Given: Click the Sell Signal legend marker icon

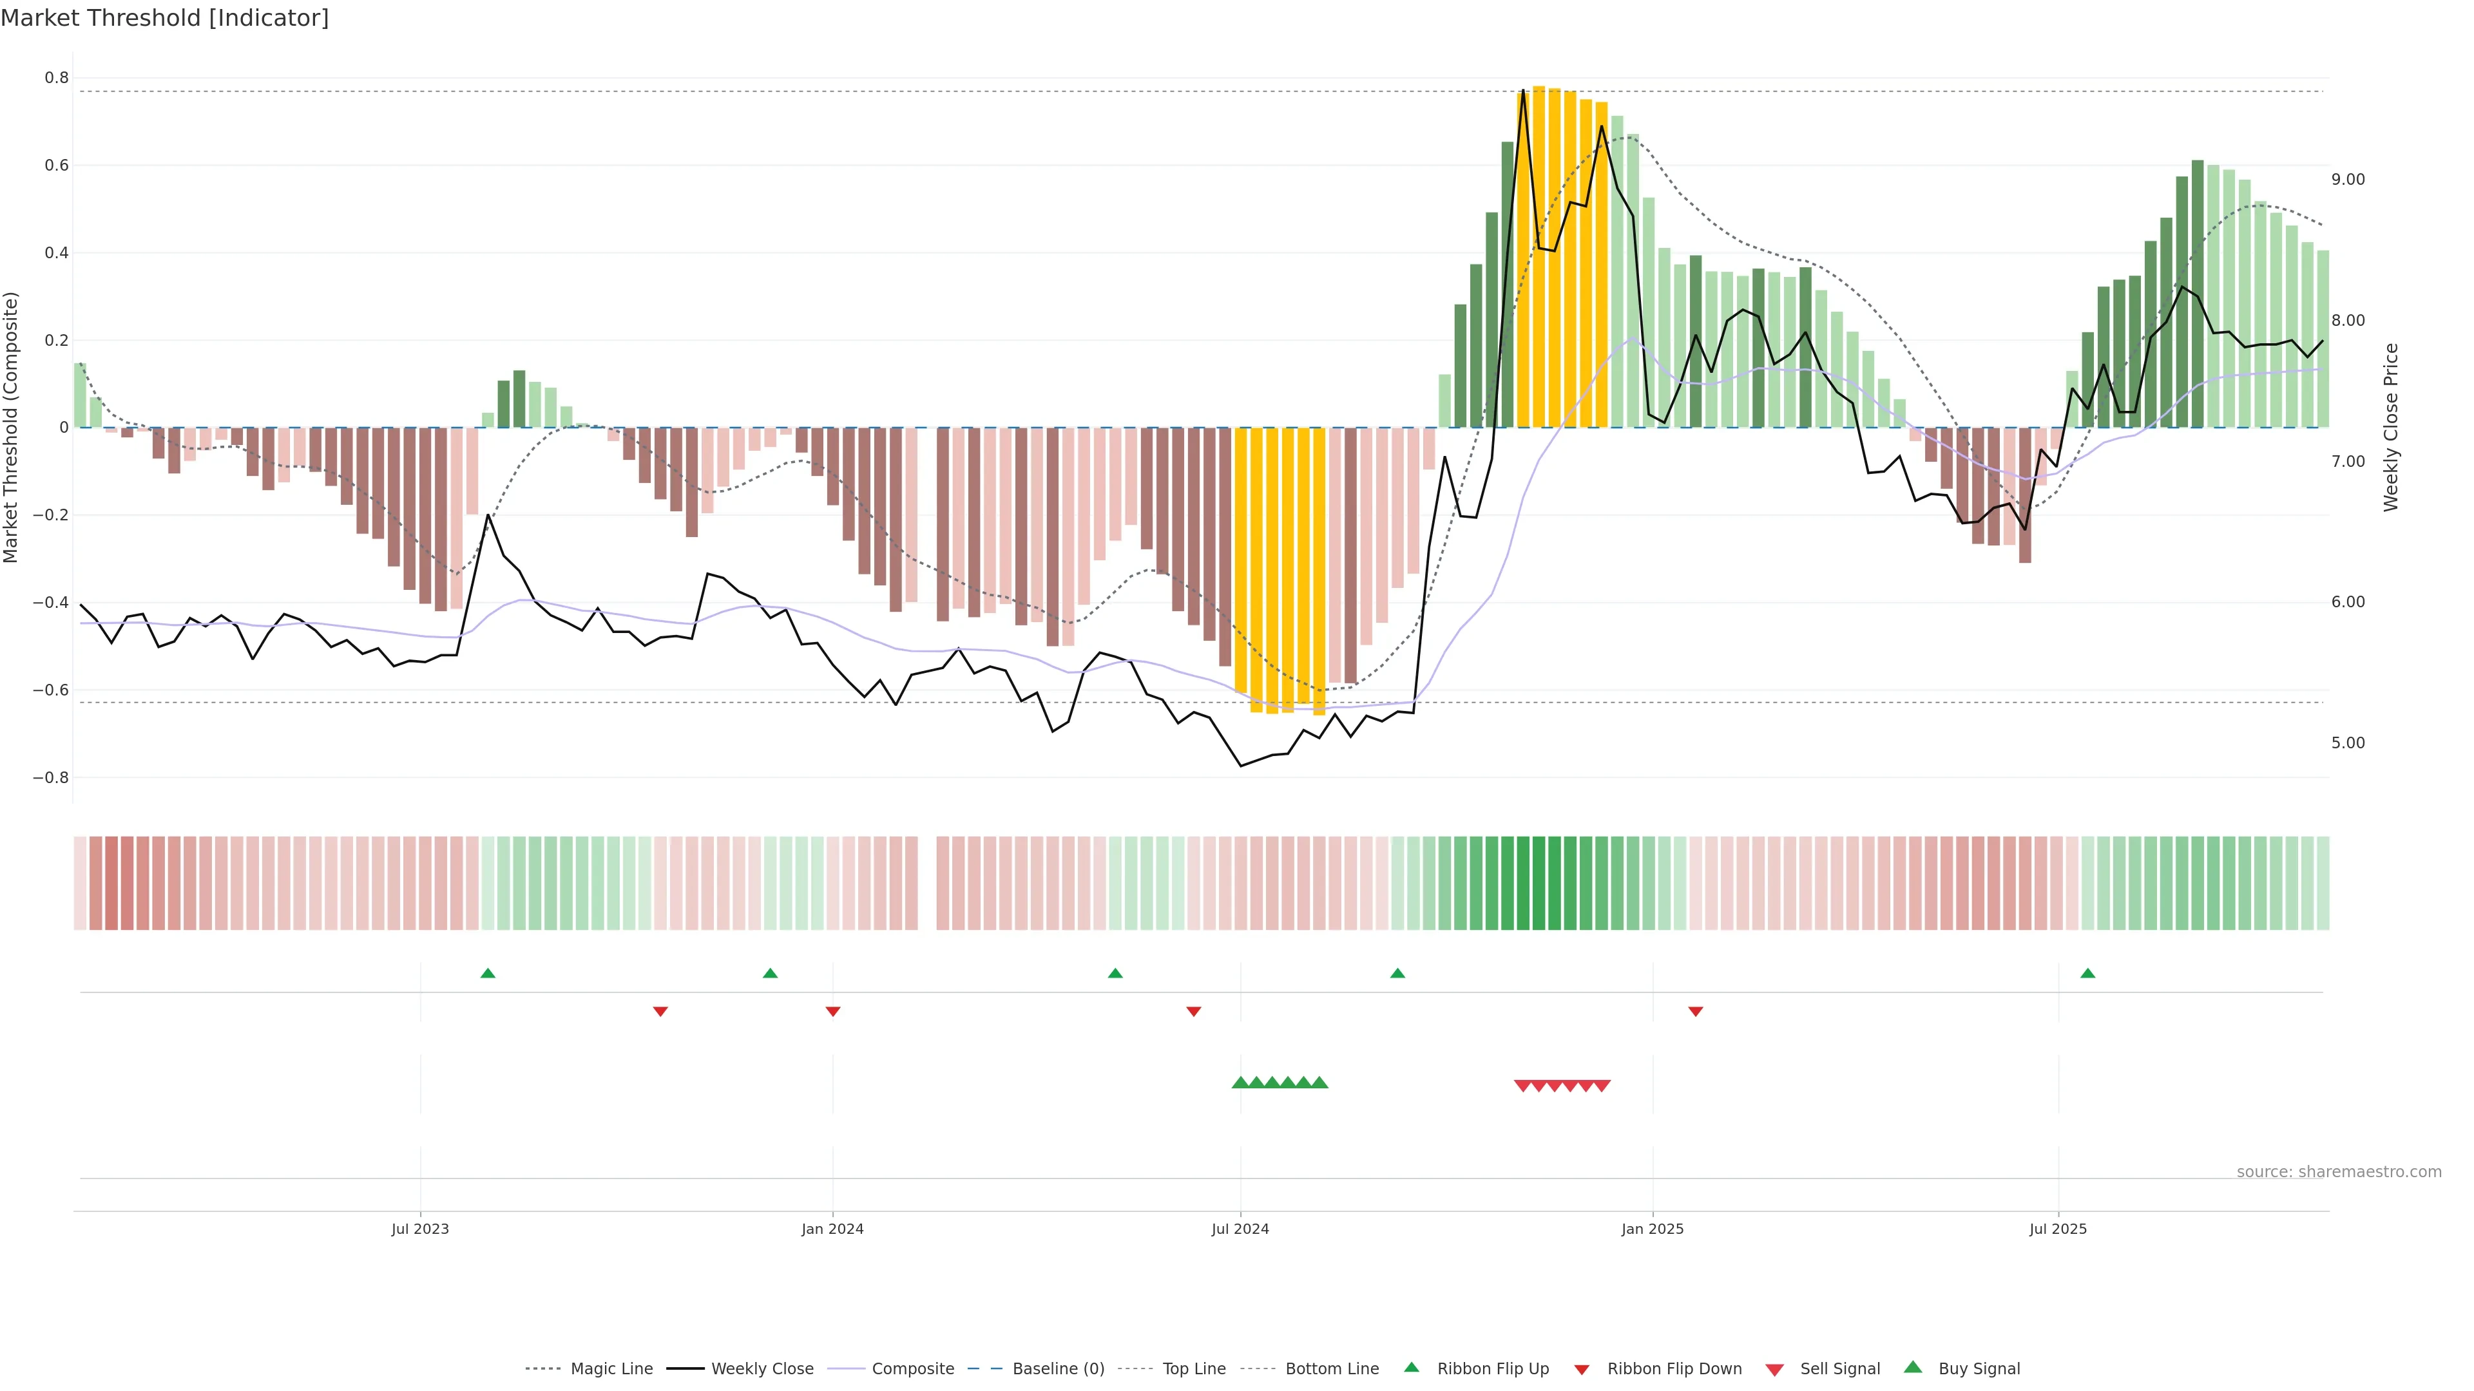Looking at the screenshot, I should pos(1775,1369).
